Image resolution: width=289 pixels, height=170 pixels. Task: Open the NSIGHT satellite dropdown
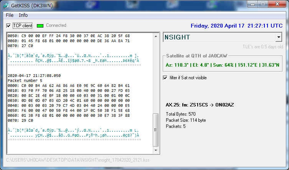coord(279,37)
